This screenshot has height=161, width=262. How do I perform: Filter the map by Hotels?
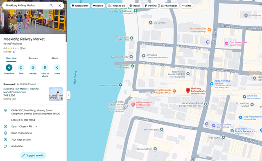tap(98, 6)
